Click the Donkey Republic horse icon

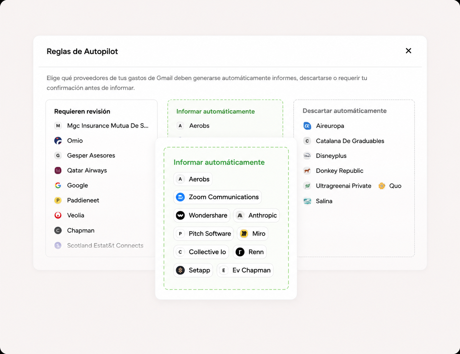(307, 171)
